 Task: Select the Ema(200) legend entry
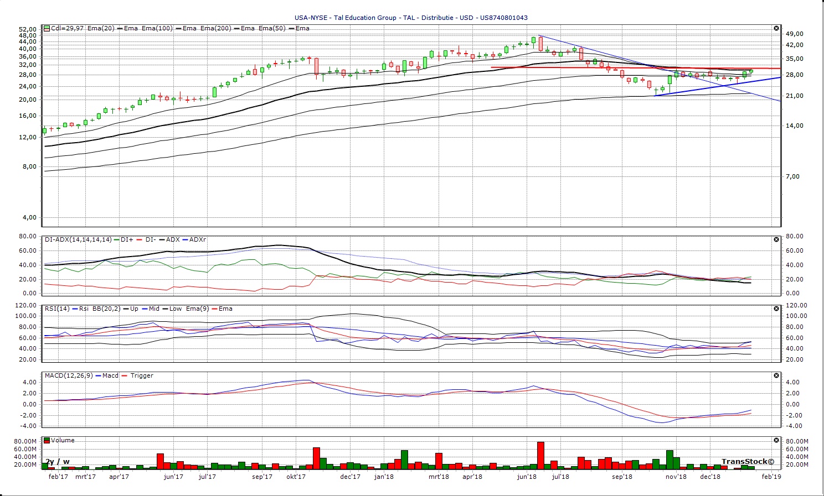click(x=216, y=28)
